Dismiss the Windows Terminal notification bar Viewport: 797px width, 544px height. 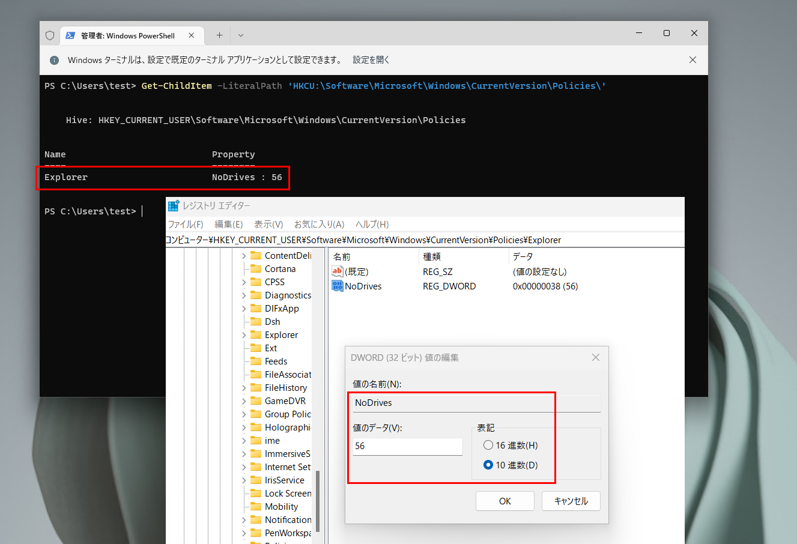pyautogui.click(x=692, y=60)
